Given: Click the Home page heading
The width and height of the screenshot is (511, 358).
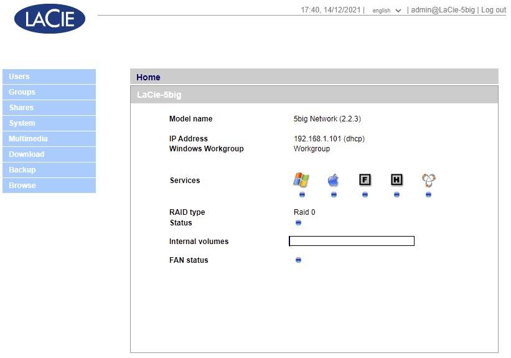Looking at the screenshot, I should tap(148, 77).
